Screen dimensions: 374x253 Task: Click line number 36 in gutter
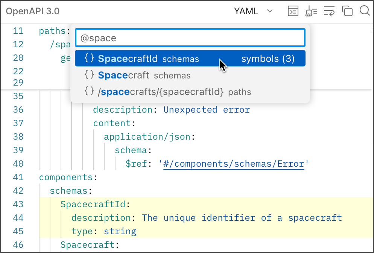tap(18, 110)
